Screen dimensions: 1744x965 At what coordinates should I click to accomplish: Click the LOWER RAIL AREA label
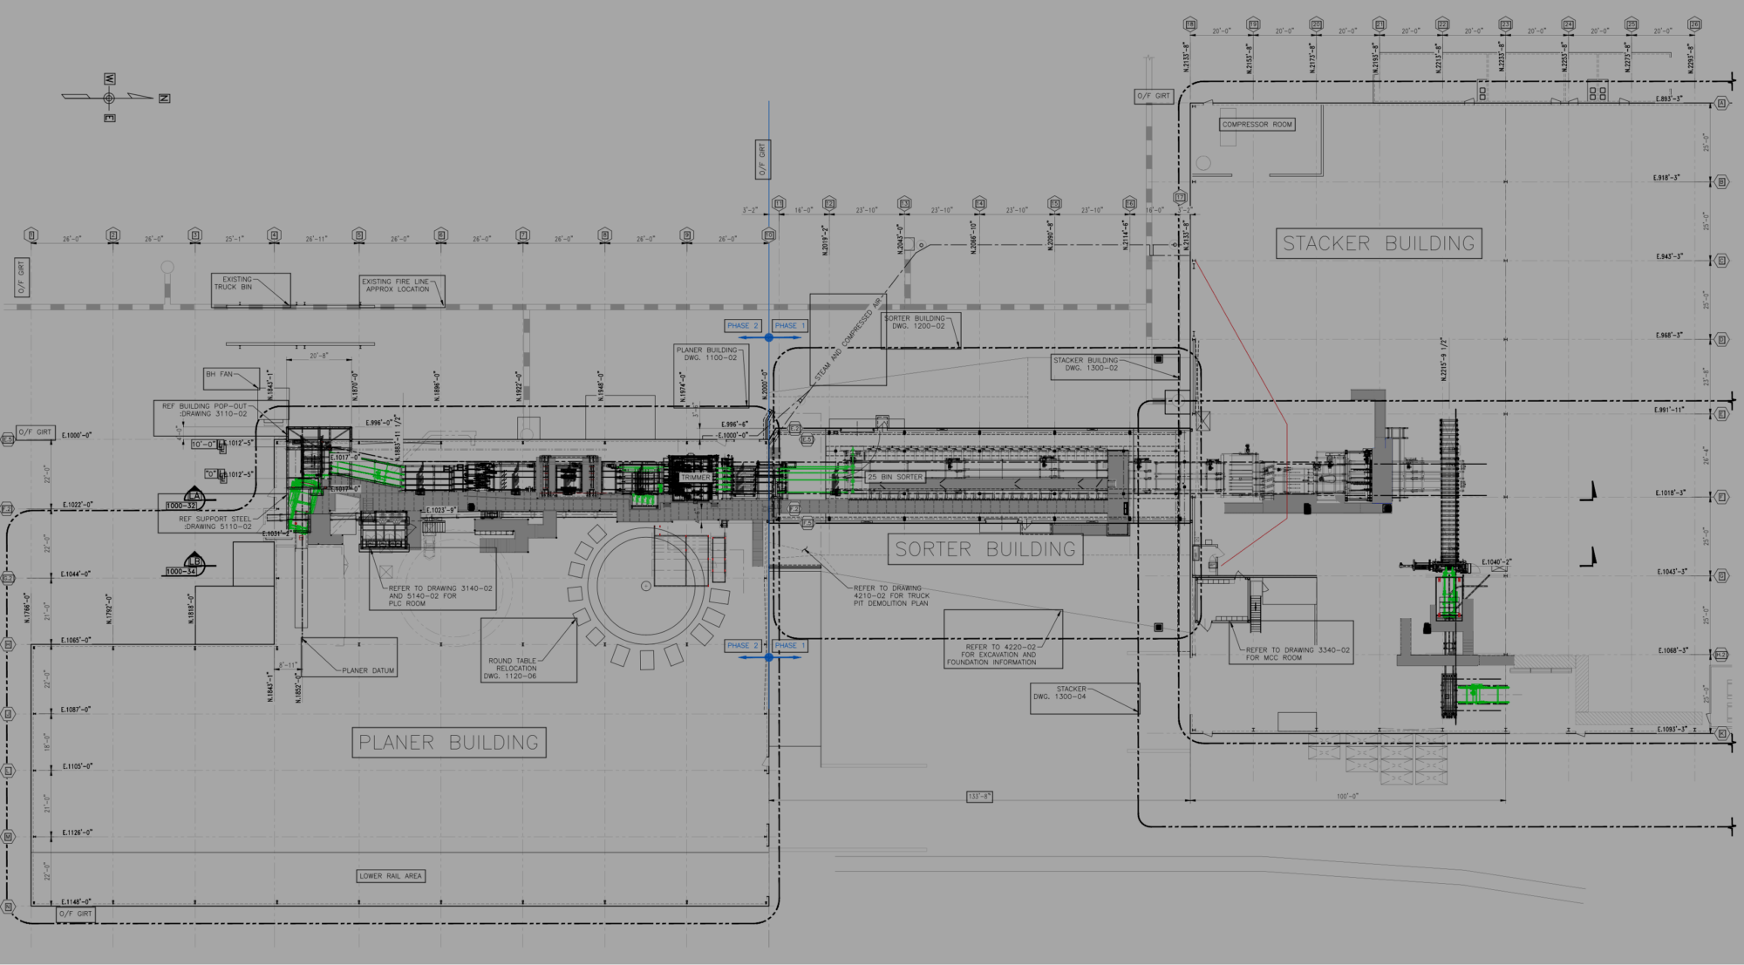point(392,875)
